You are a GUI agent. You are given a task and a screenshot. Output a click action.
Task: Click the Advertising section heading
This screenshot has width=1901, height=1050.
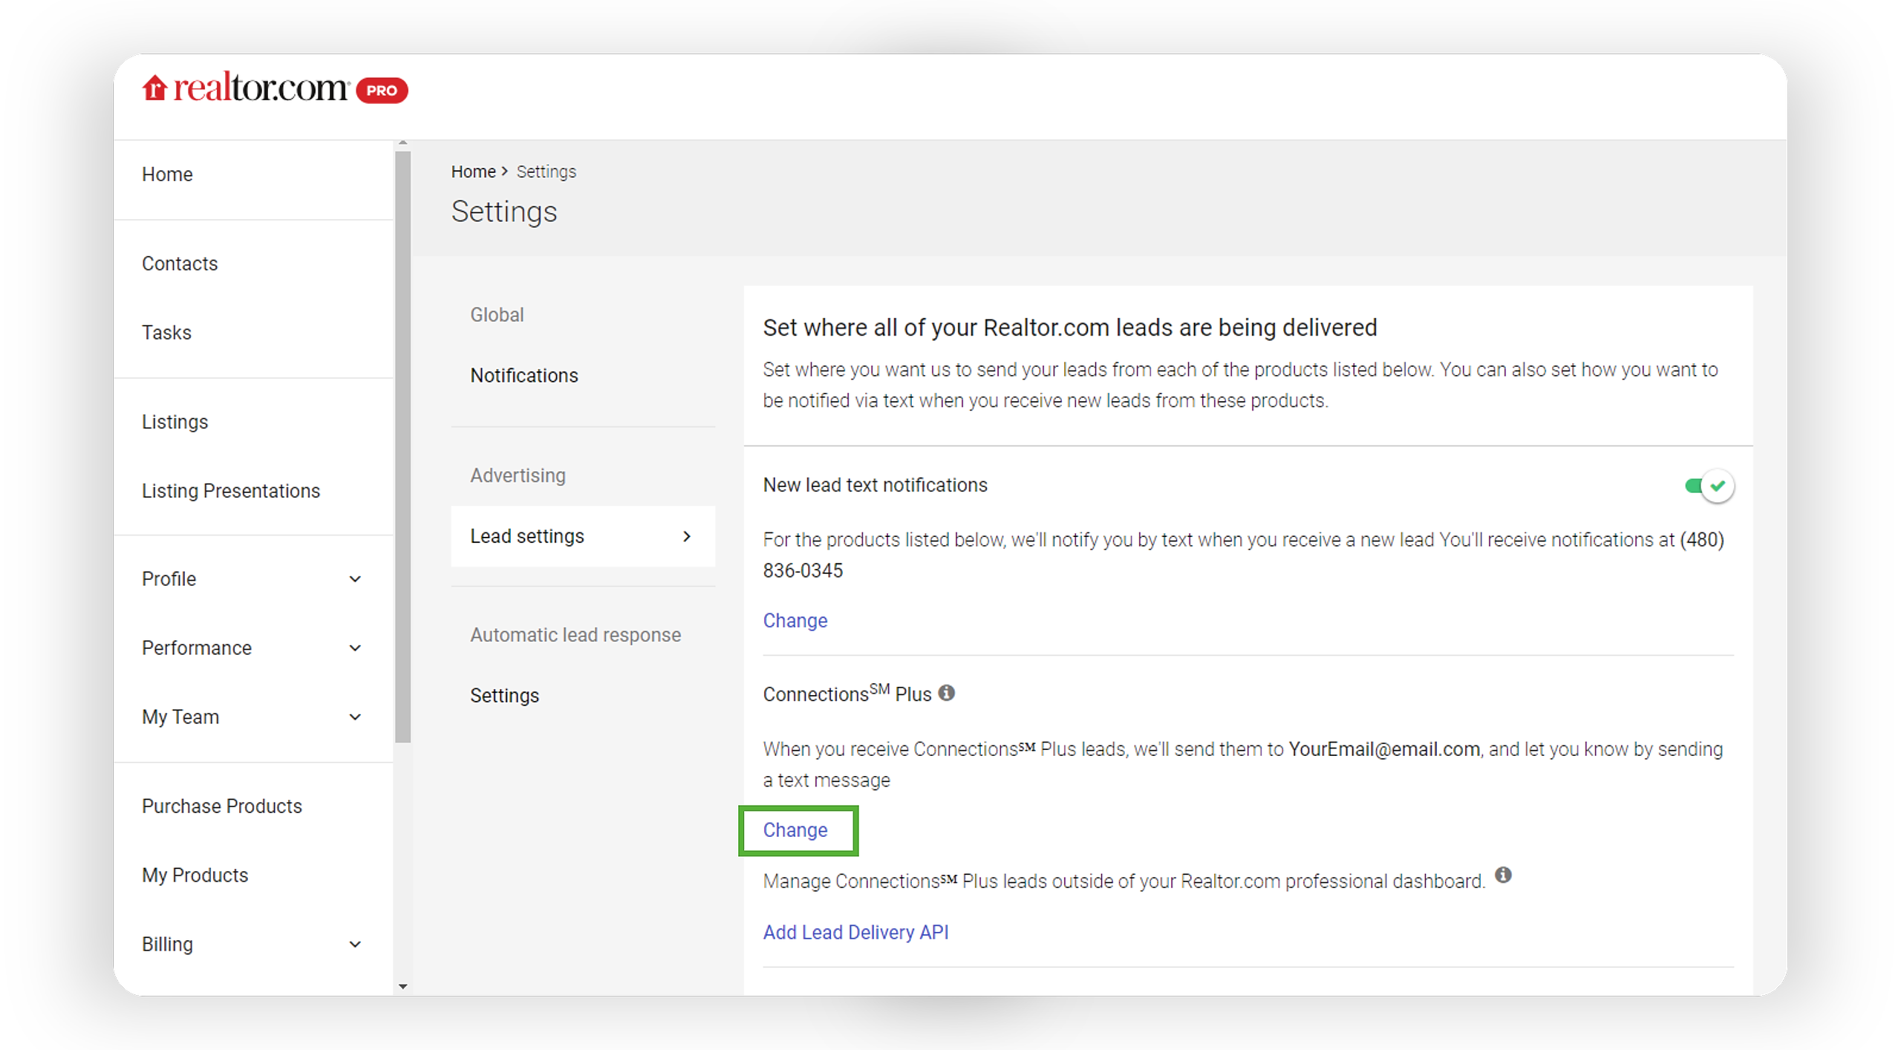518,475
